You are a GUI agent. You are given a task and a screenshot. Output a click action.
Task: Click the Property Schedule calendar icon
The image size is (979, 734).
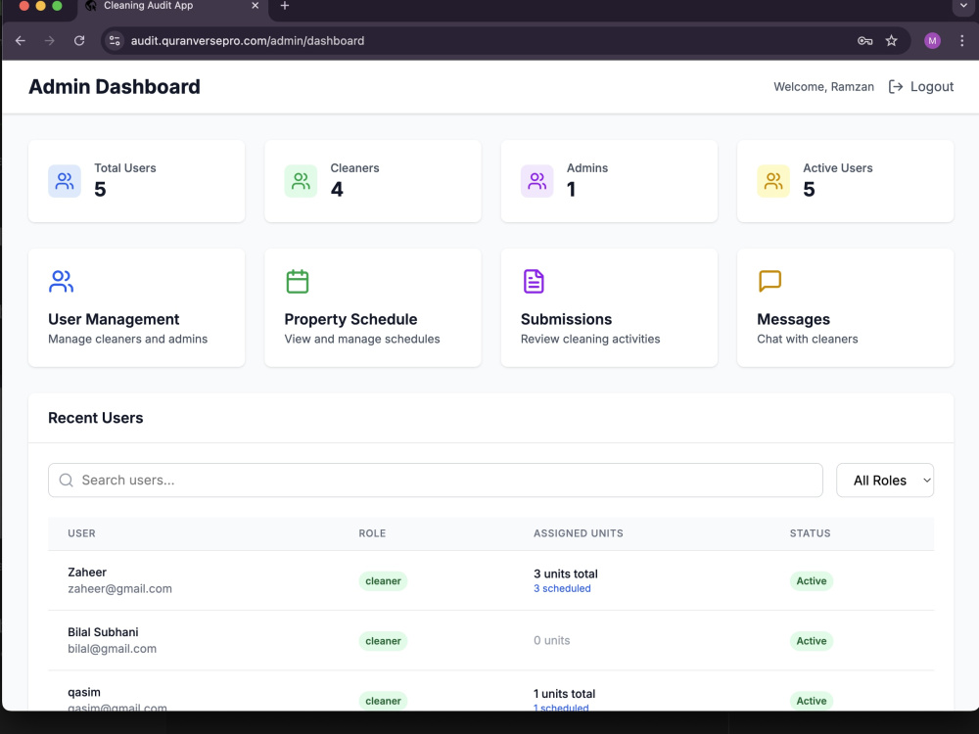click(298, 282)
